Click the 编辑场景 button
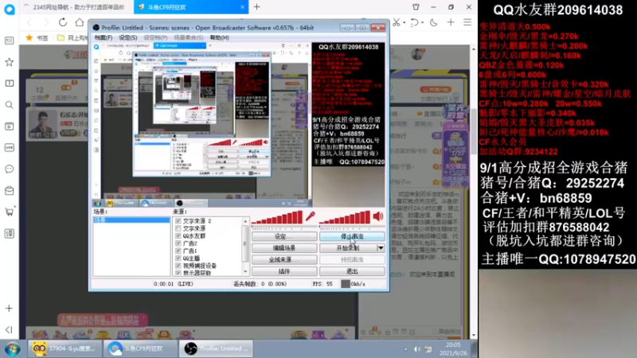The height and width of the screenshot is (358, 637). (284, 248)
